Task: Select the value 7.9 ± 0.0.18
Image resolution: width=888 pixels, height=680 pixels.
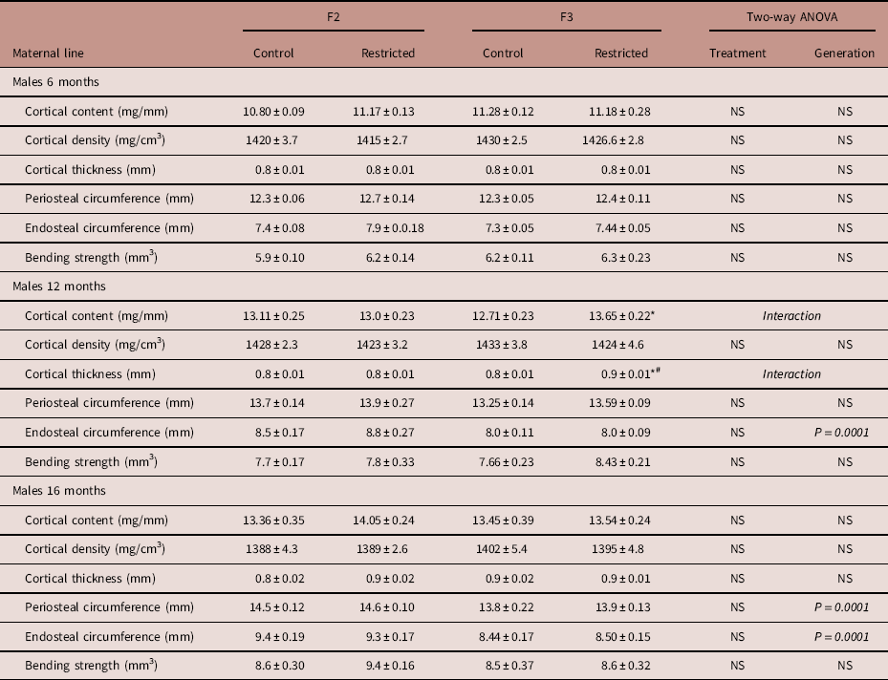Action: 387,228
